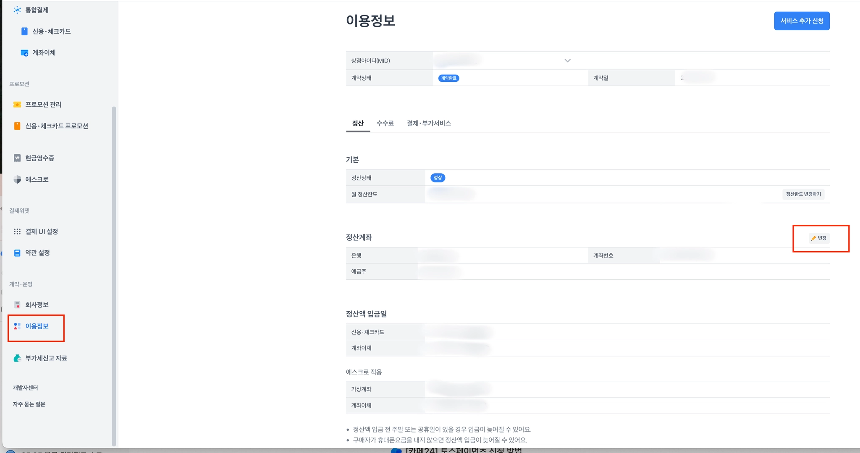Click the 에스크로 shield icon
The width and height of the screenshot is (860, 453).
(x=17, y=180)
